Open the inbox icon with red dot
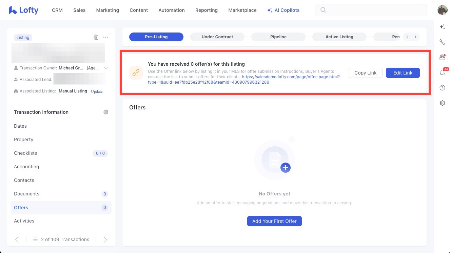 pyautogui.click(x=442, y=57)
